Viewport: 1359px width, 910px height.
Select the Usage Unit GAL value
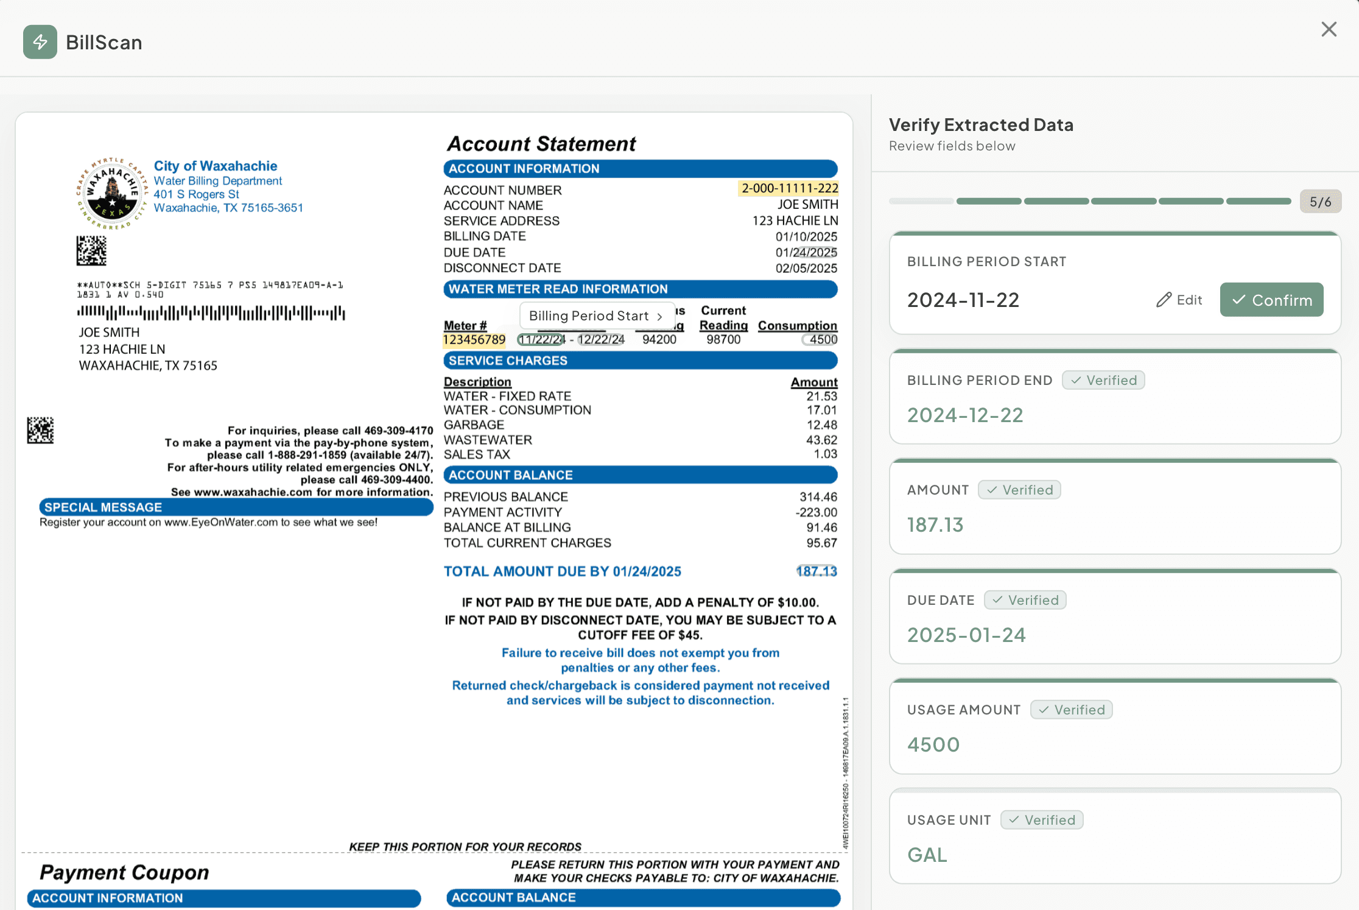coord(927,855)
